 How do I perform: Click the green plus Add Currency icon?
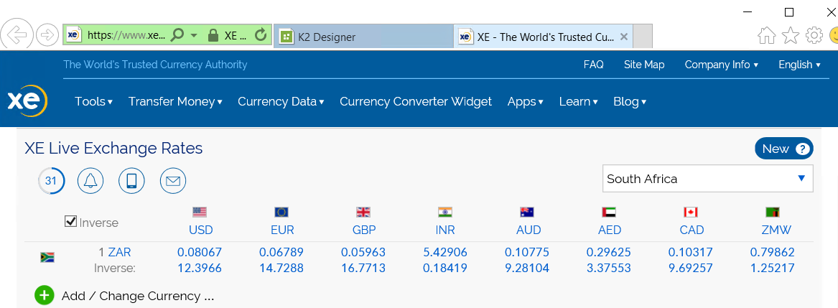44,295
